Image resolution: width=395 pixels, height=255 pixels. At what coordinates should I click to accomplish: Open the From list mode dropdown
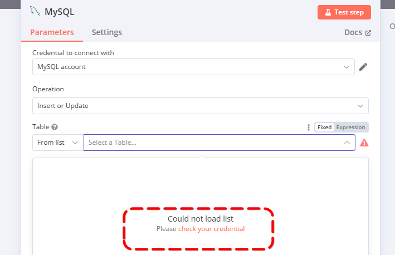click(x=58, y=143)
